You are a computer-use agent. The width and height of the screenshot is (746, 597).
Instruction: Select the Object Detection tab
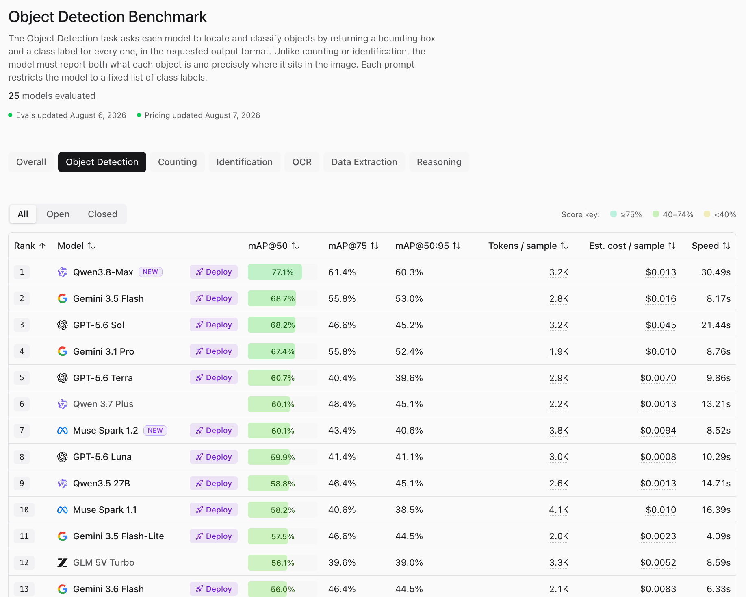point(102,162)
